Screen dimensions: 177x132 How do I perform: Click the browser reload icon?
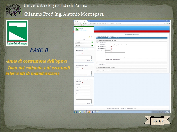coord(79,23)
